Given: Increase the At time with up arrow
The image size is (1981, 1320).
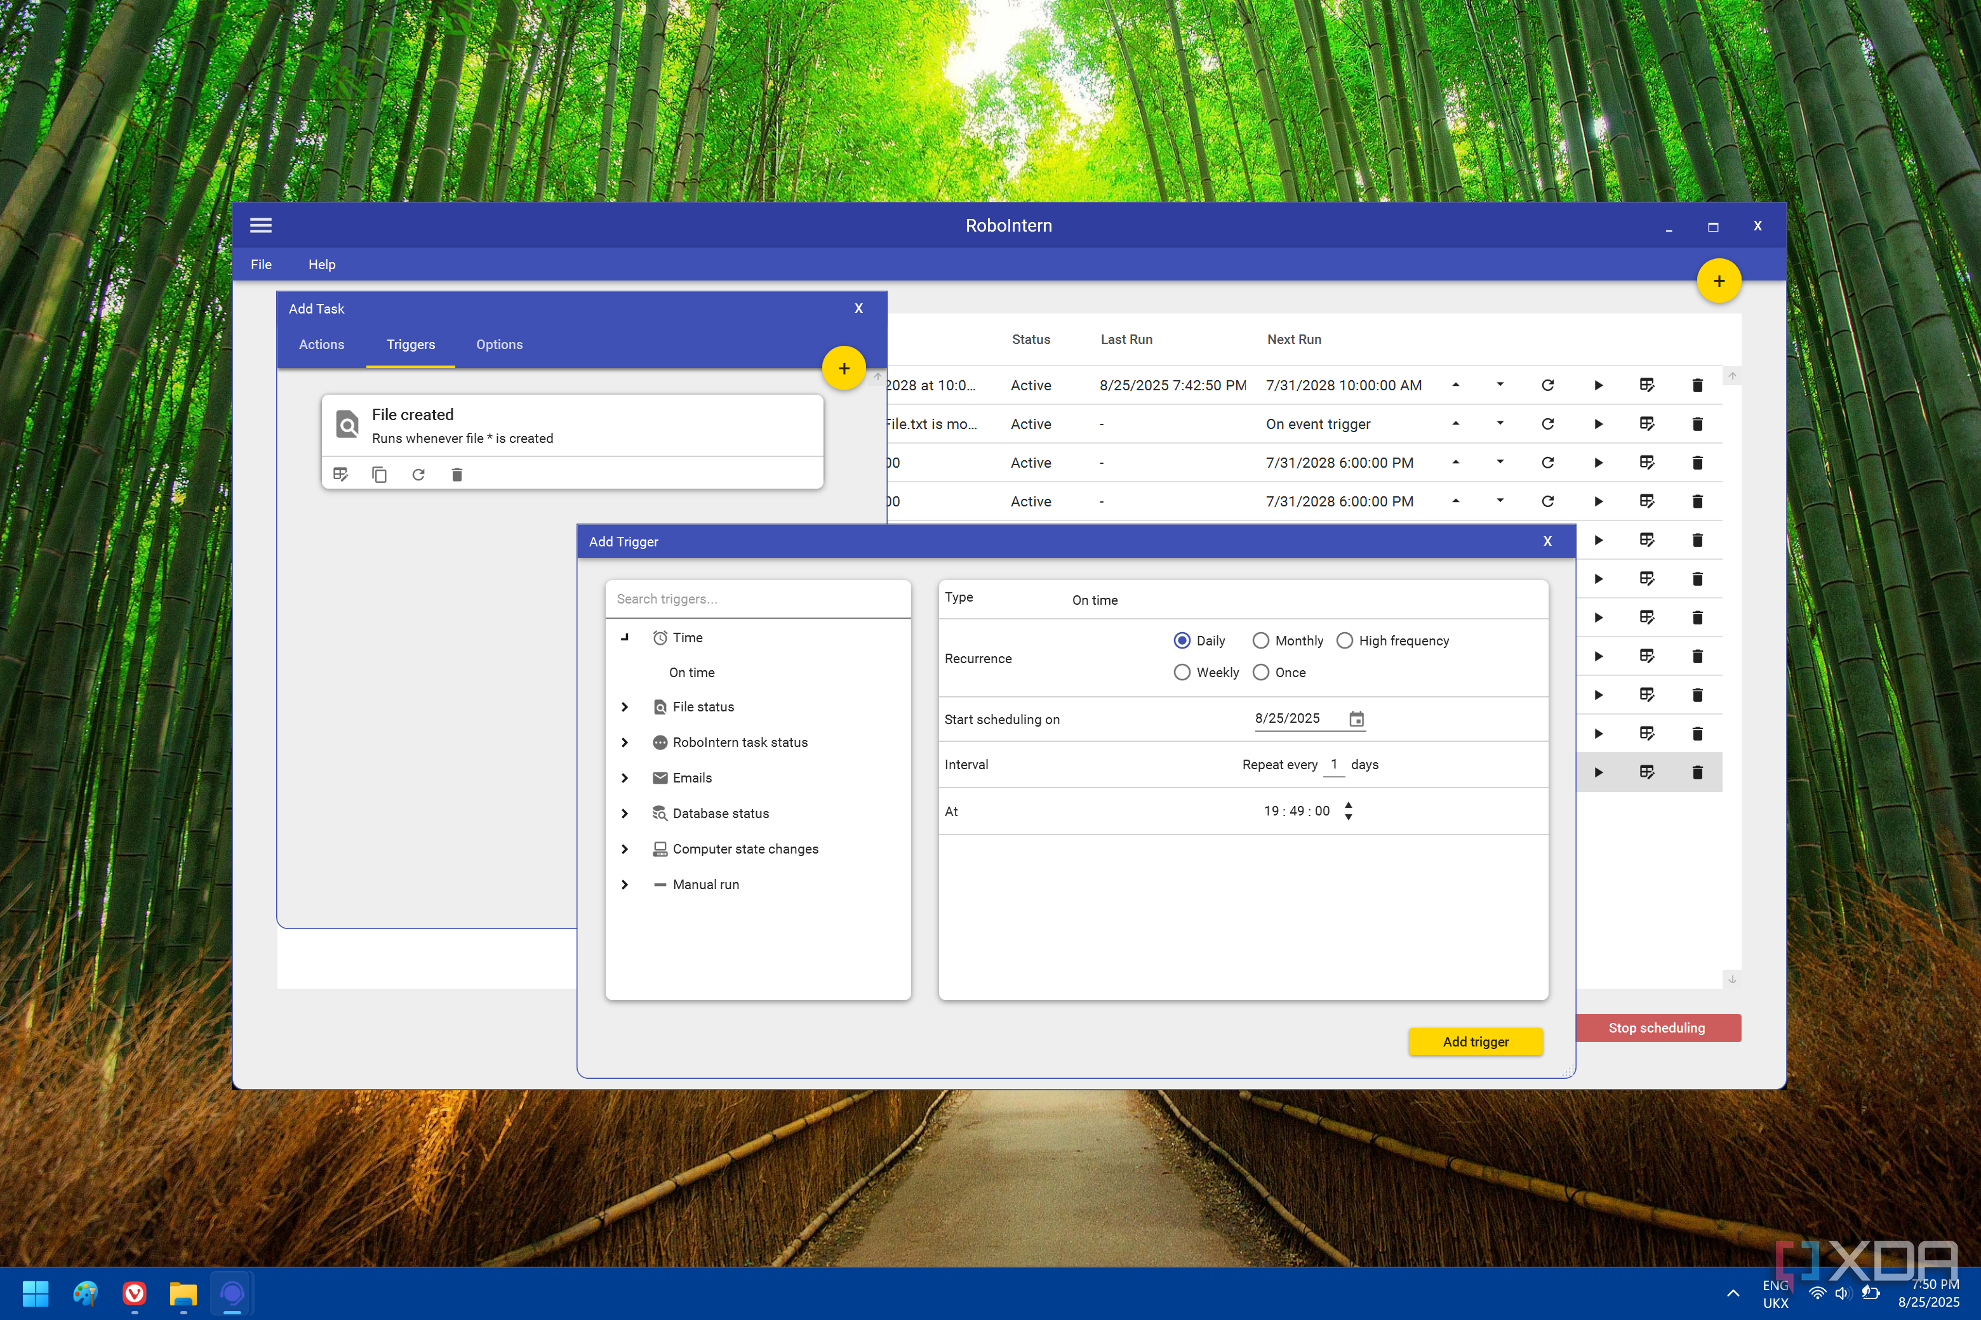Looking at the screenshot, I should coord(1349,805).
